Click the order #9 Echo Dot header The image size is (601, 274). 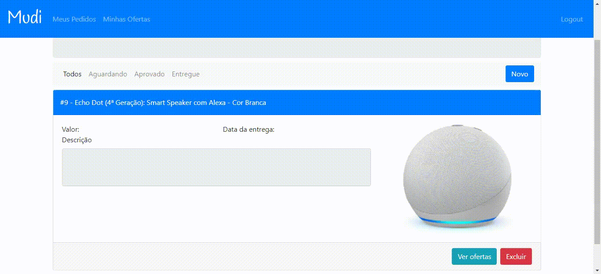pos(297,102)
